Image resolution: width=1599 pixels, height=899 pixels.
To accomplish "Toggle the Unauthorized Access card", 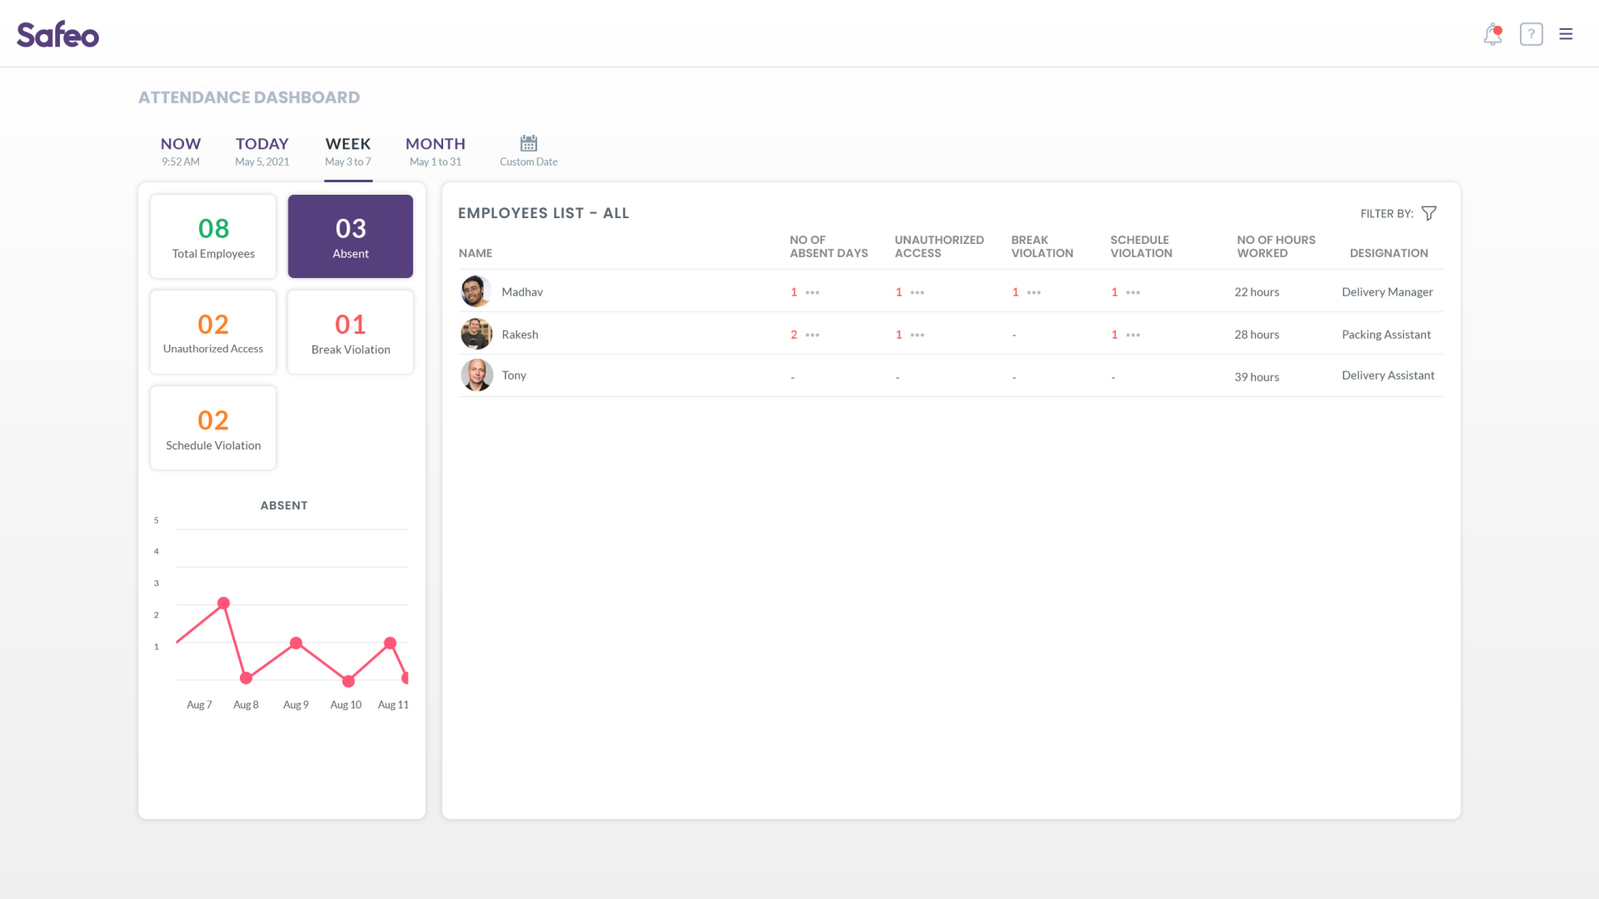I will (x=212, y=331).
